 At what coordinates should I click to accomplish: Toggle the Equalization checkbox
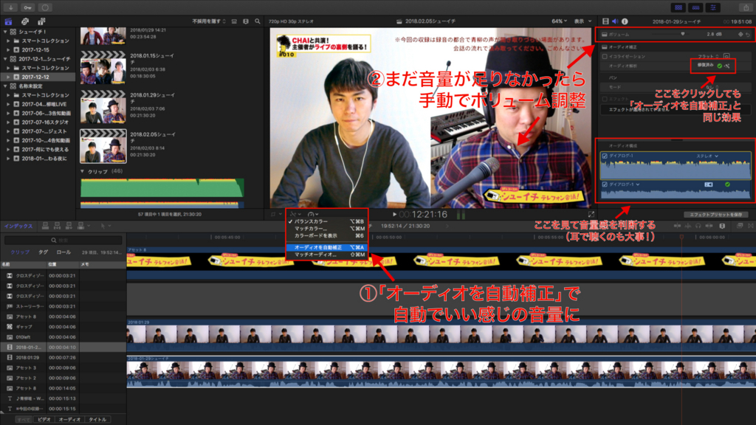(x=605, y=56)
